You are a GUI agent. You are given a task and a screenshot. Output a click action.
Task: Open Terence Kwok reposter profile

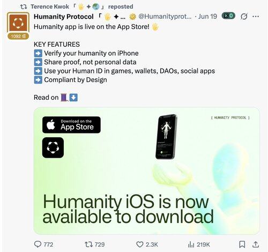[50, 6]
